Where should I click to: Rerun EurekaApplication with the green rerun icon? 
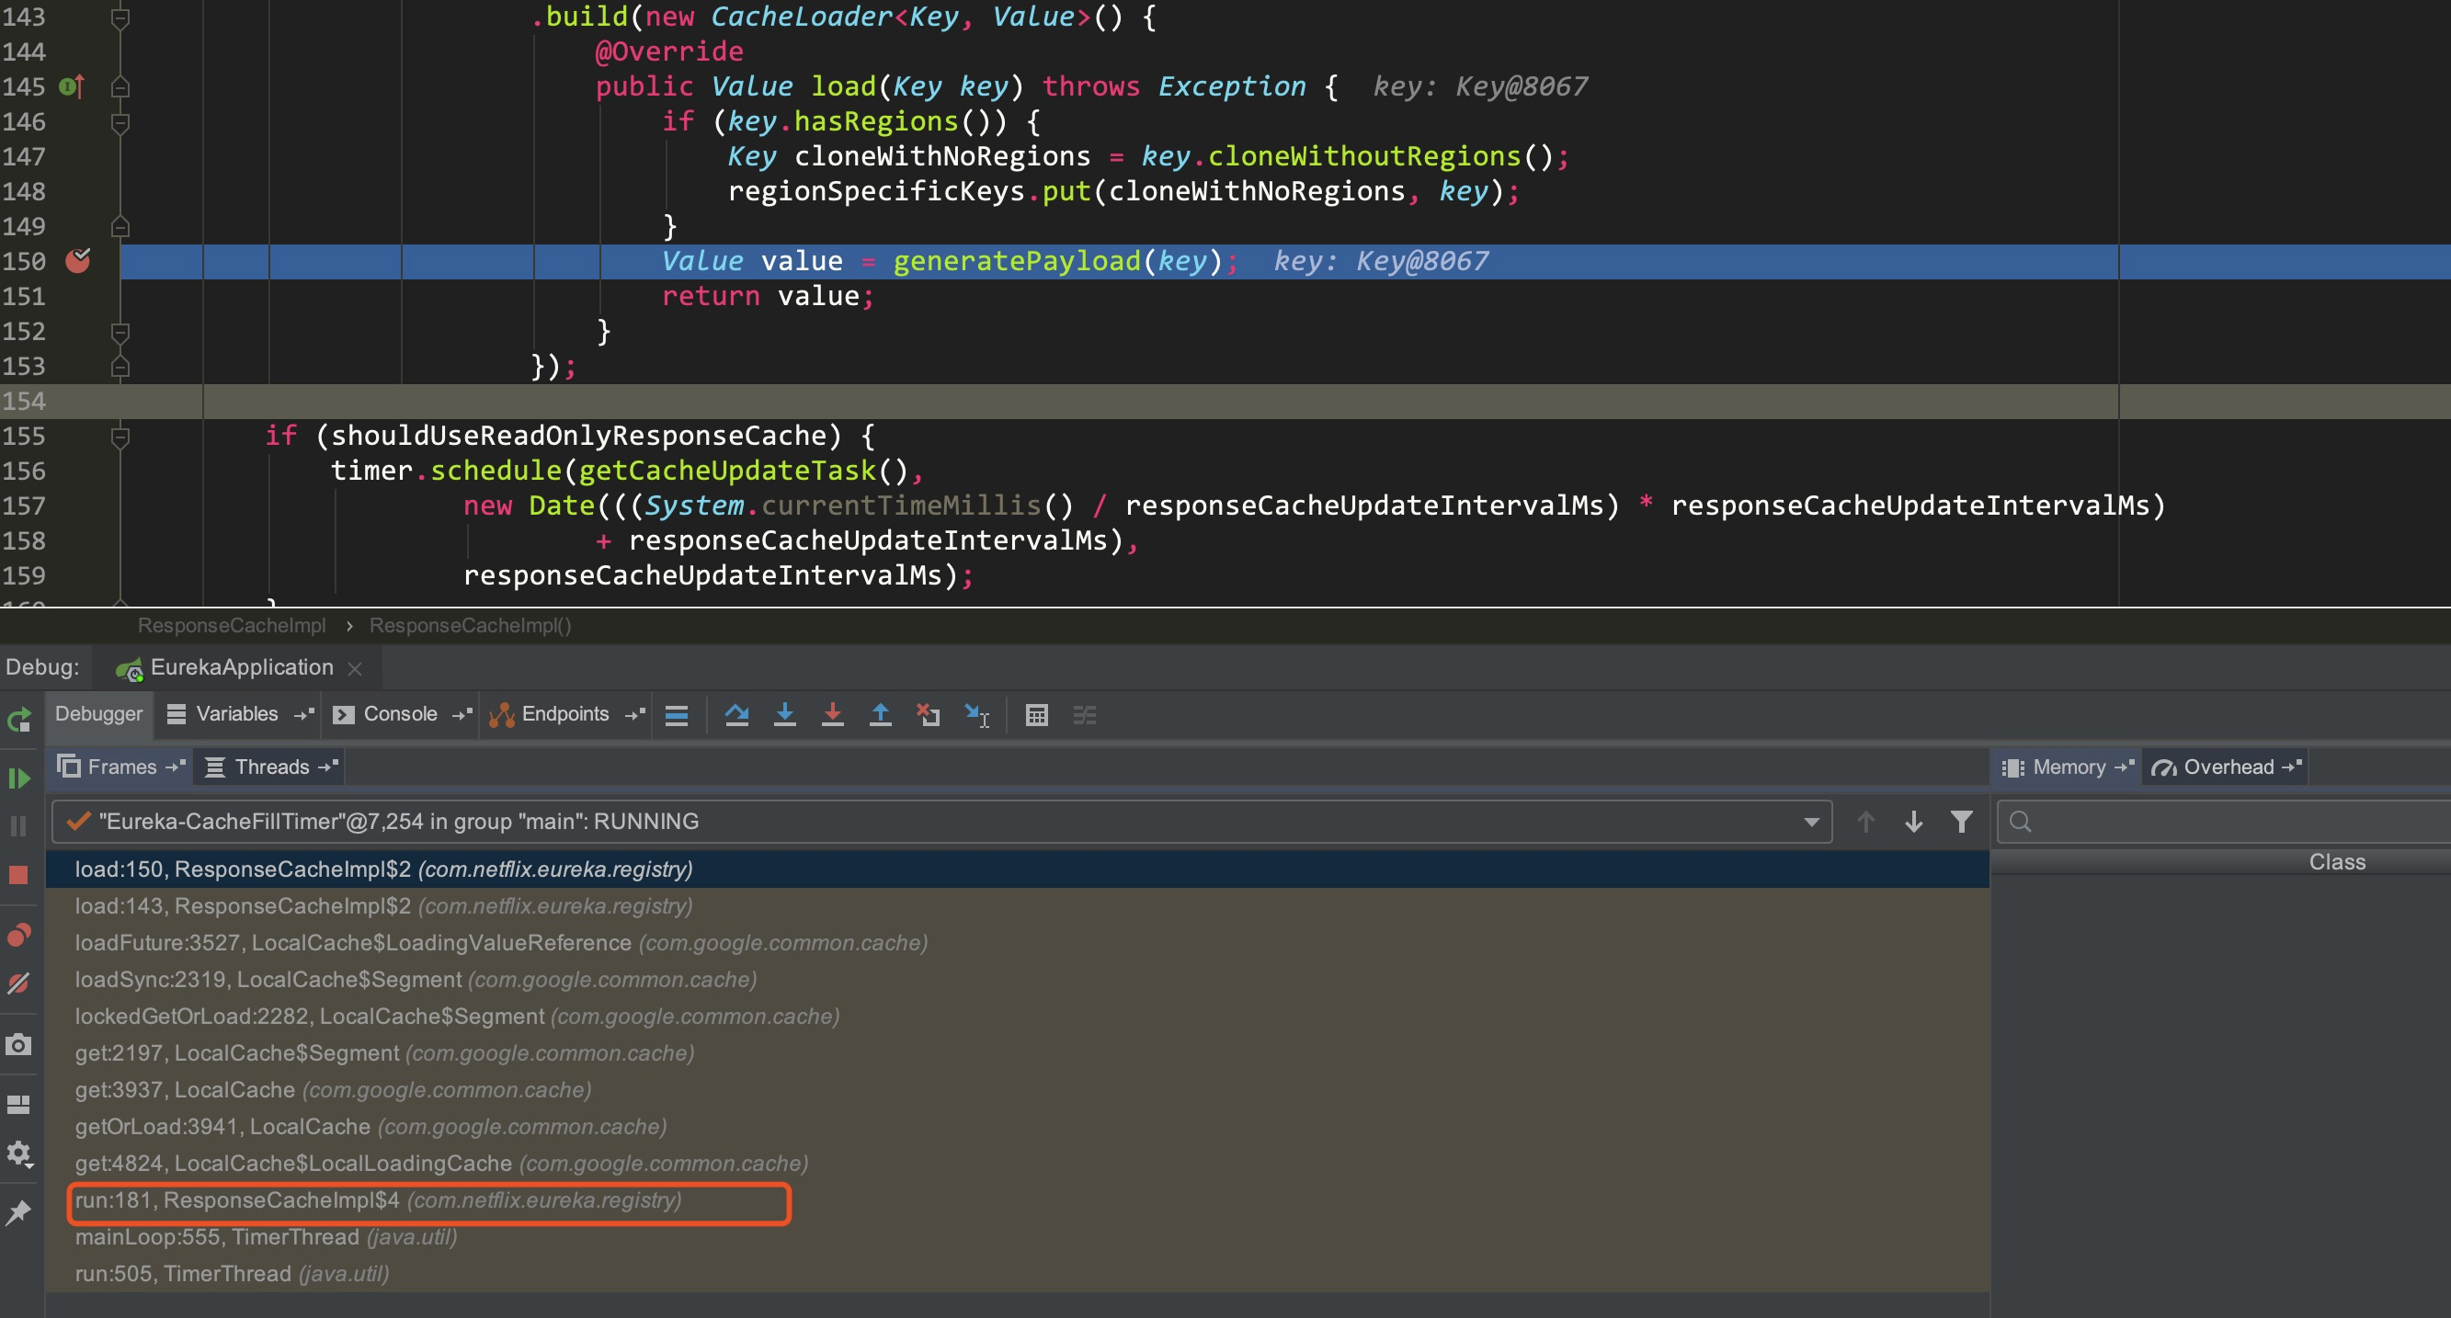coord(19,720)
